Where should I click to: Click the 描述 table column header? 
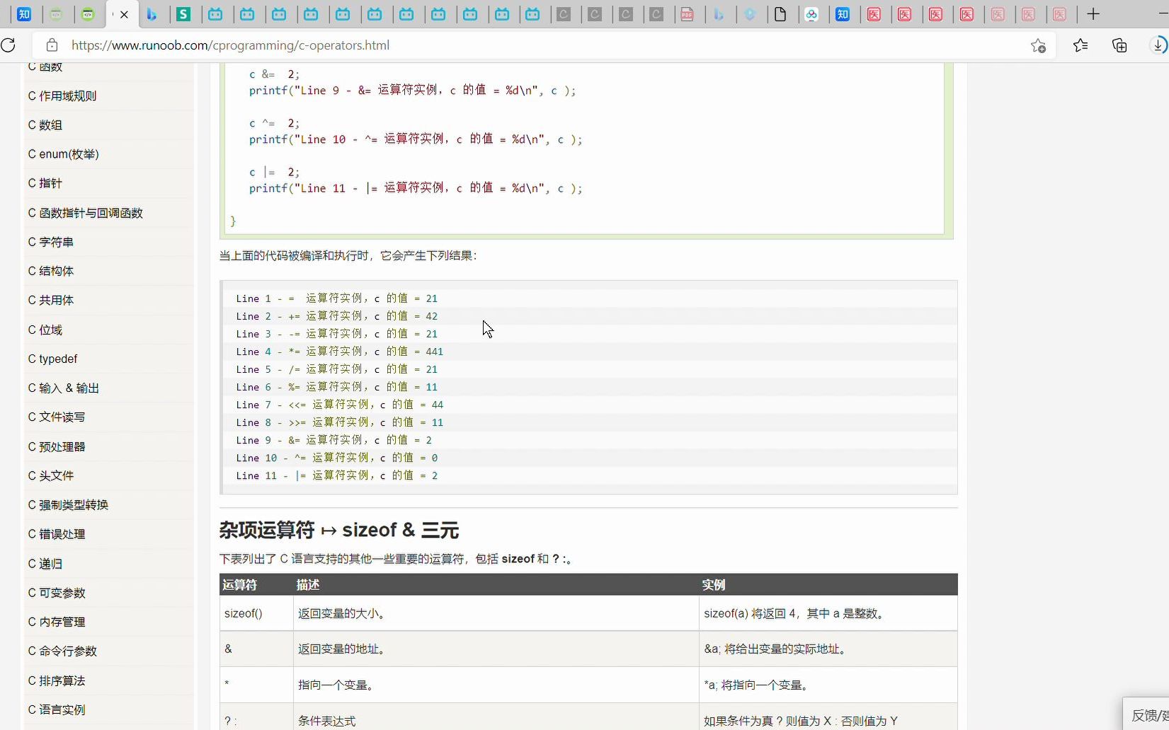pos(308,585)
